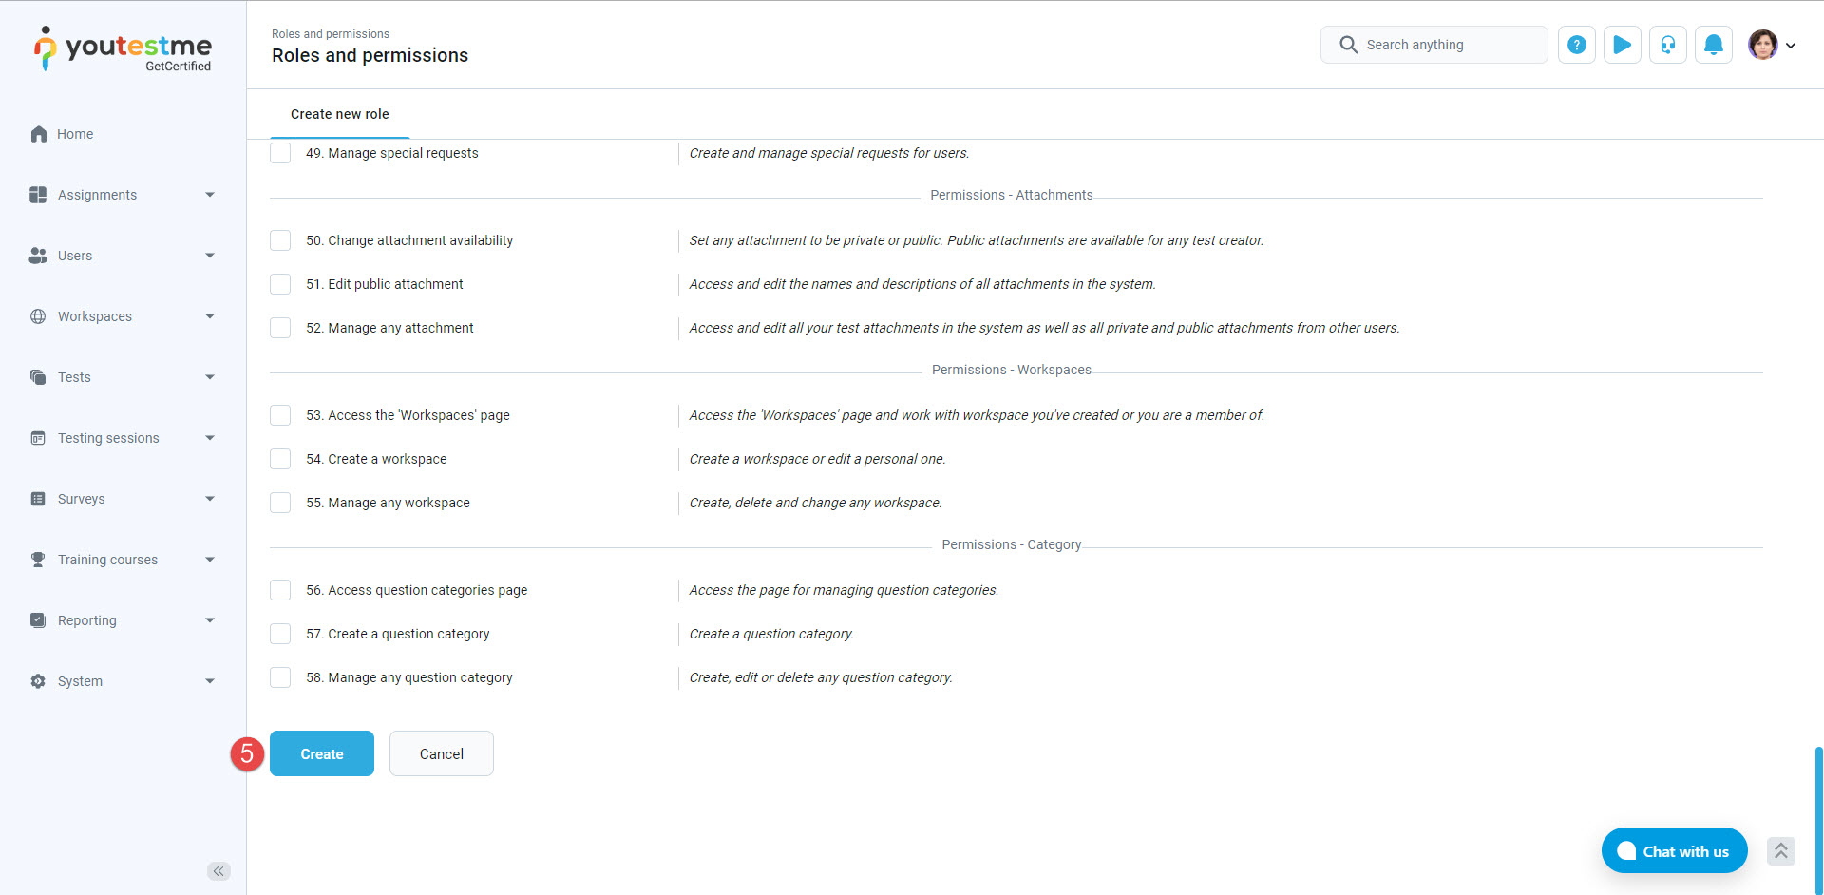Open the user profile avatar dropdown
This screenshot has width=1824, height=895.
click(1772, 45)
